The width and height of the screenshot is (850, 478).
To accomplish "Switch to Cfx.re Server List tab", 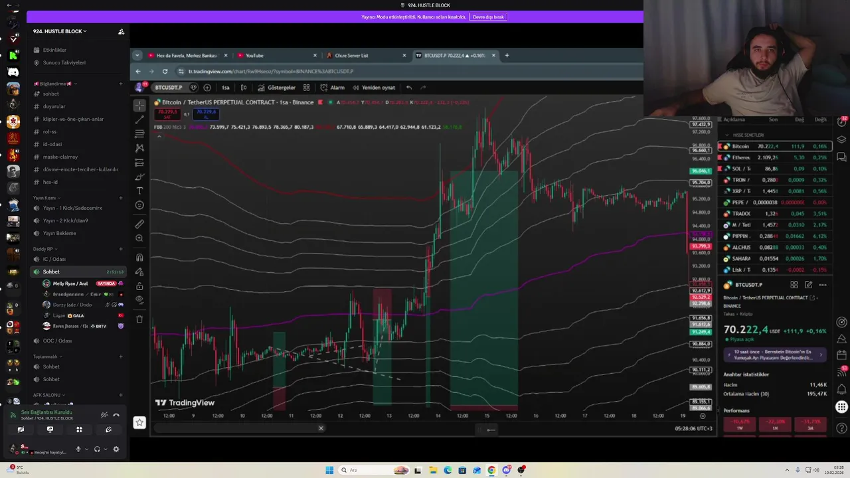I will (x=365, y=55).
